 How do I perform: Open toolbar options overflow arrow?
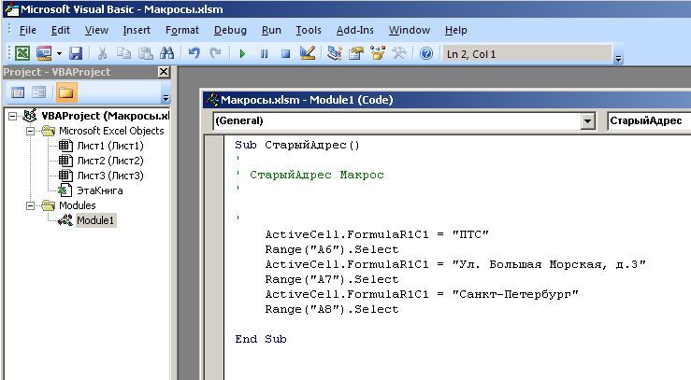click(x=618, y=58)
